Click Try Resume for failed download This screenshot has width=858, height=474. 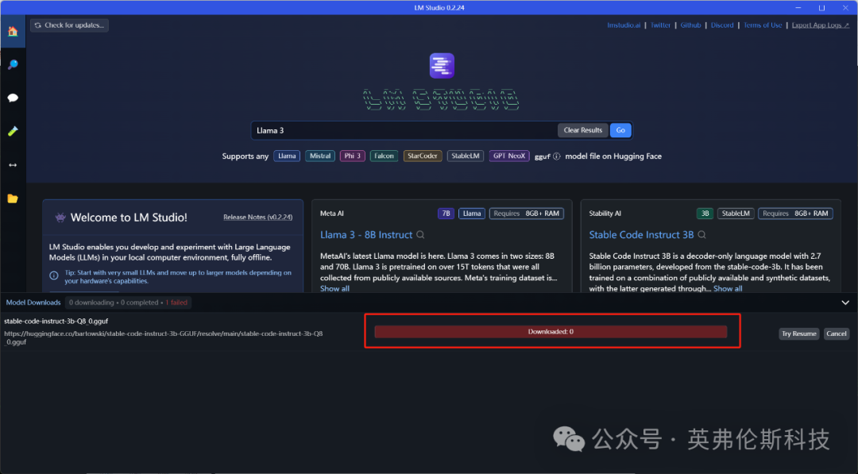(799, 333)
